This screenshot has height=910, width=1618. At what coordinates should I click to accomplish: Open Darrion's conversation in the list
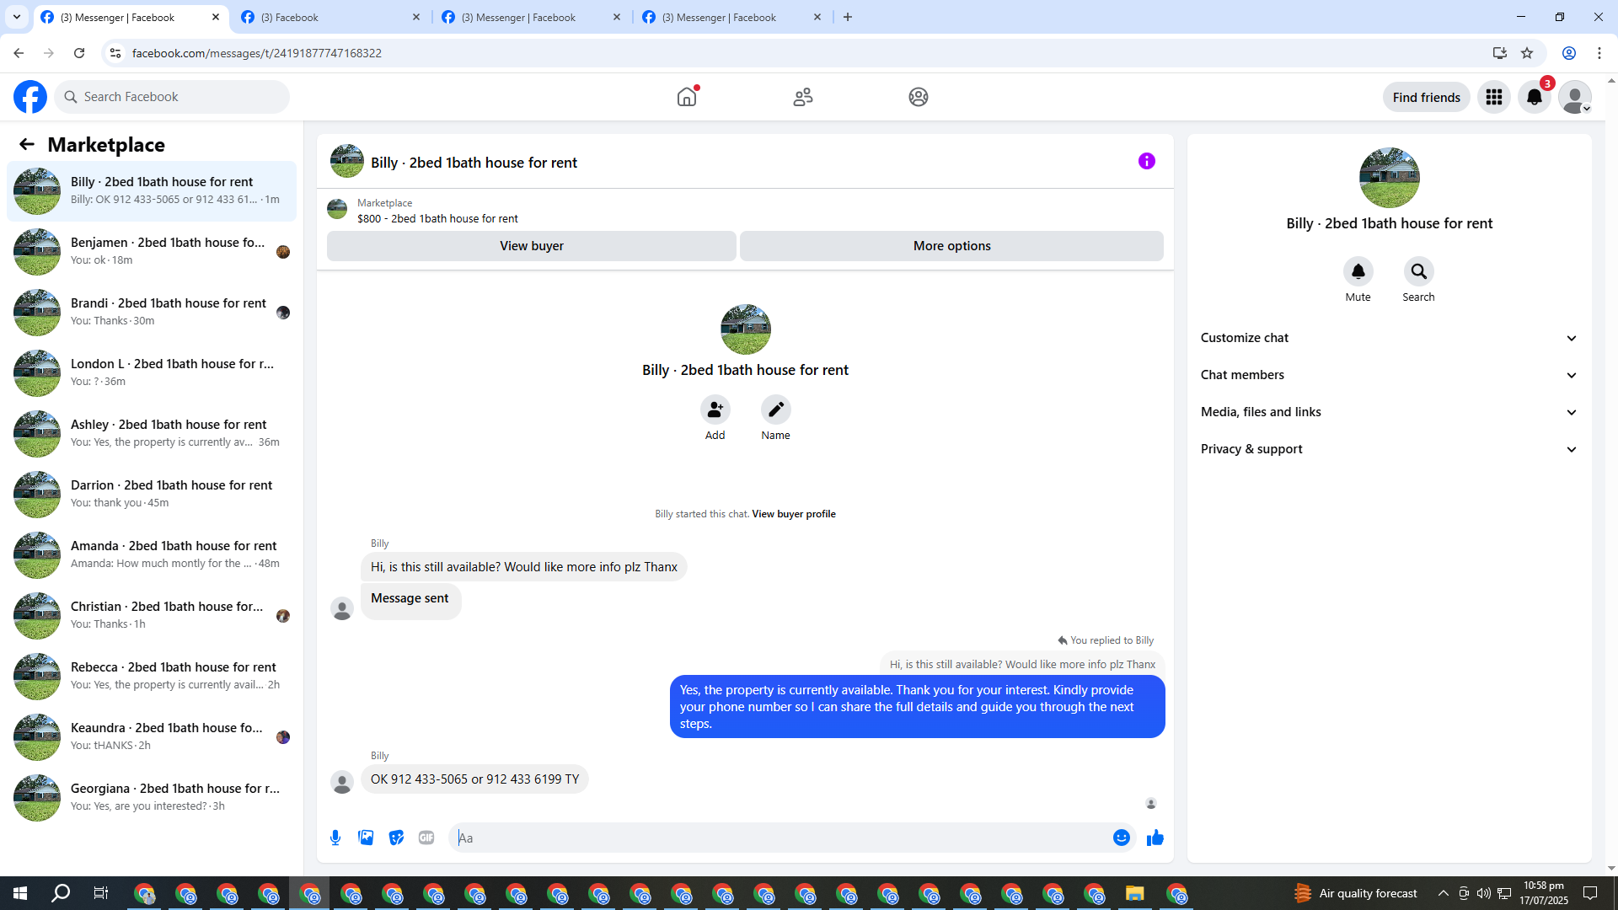point(152,495)
